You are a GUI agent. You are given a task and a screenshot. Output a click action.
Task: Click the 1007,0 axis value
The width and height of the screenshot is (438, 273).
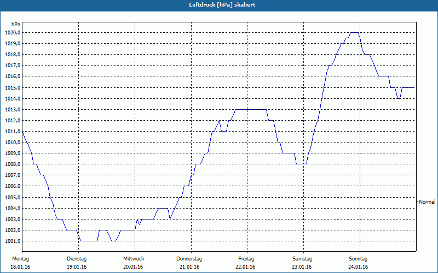[x=13, y=175]
